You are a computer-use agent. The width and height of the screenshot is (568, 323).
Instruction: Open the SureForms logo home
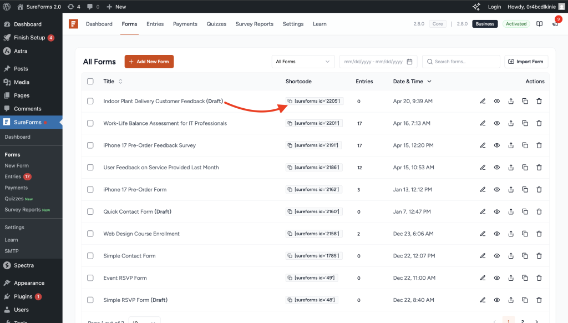coord(74,24)
